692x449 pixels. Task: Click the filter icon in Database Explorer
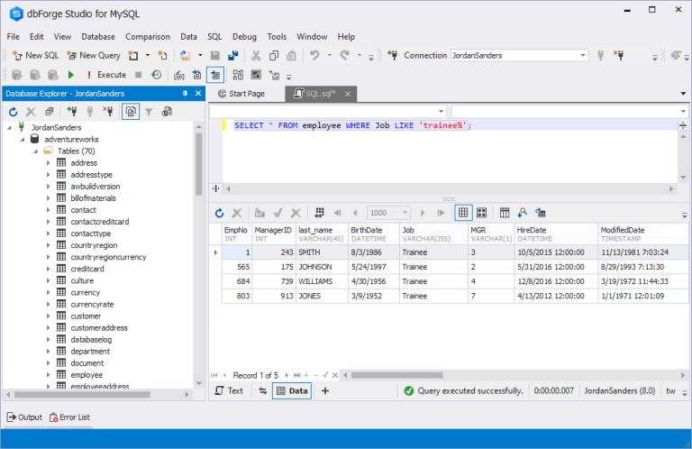point(150,112)
